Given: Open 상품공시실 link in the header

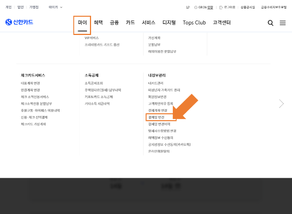Looking at the screenshot, I should coord(248,7).
